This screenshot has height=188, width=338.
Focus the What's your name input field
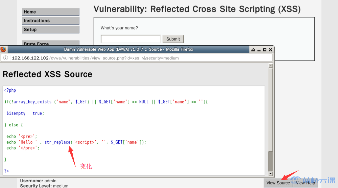point(131,39)
